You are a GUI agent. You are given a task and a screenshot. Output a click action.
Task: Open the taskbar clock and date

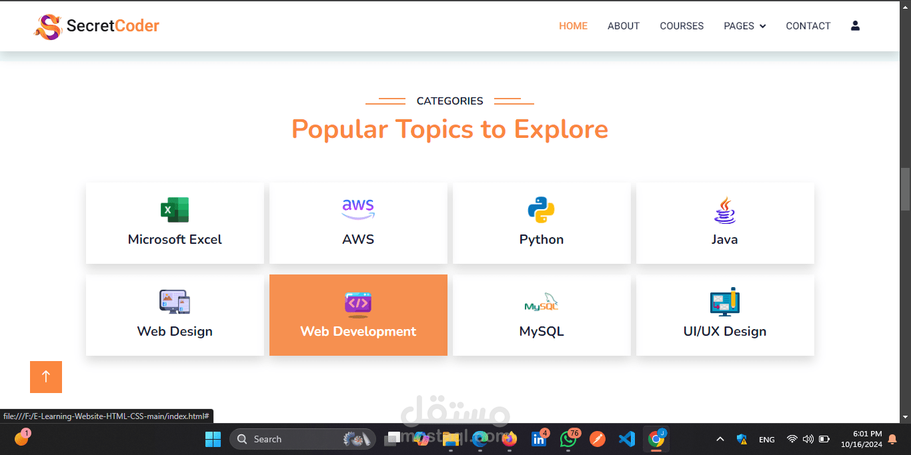[x=862, y=439]
